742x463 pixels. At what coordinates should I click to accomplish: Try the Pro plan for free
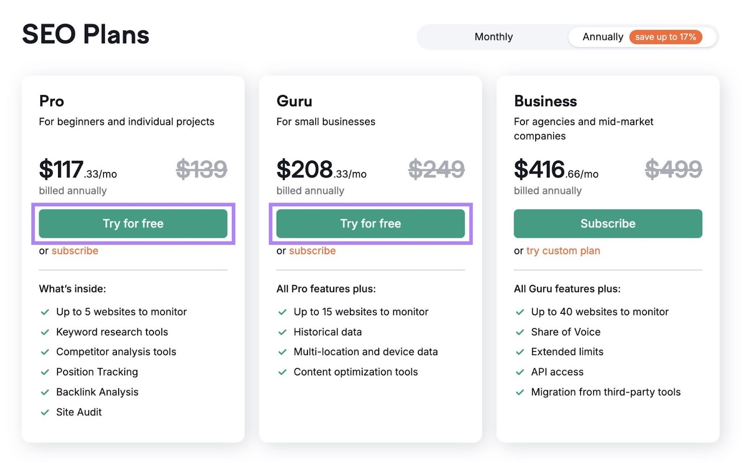[133, 223]
